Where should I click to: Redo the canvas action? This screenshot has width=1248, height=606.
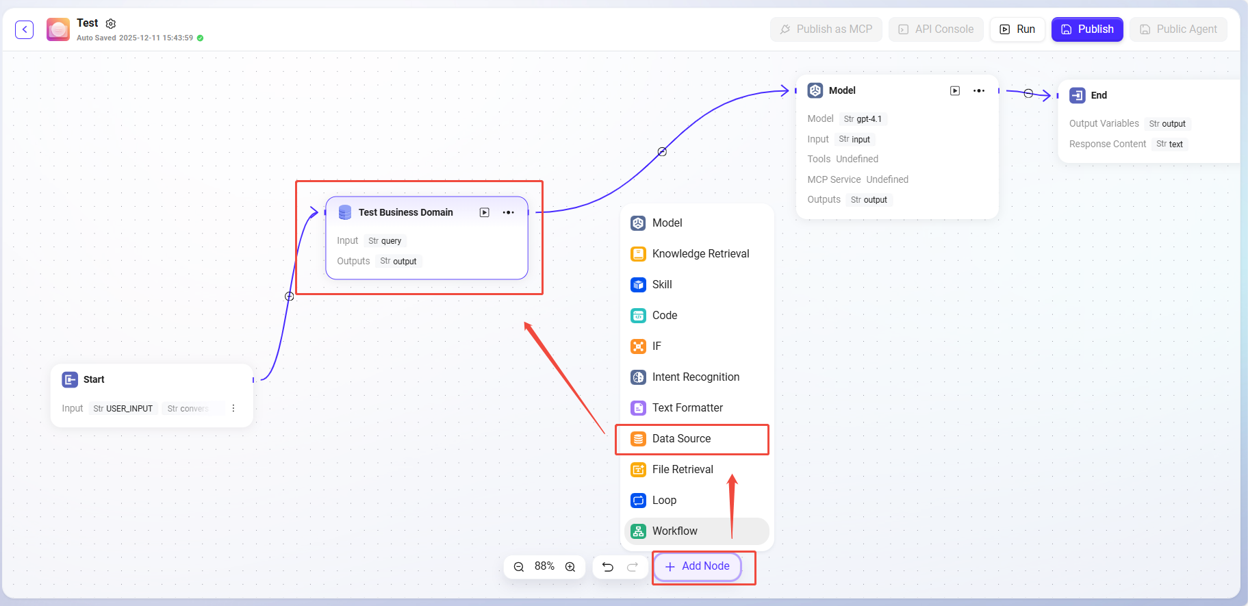(x=633, y=567)
